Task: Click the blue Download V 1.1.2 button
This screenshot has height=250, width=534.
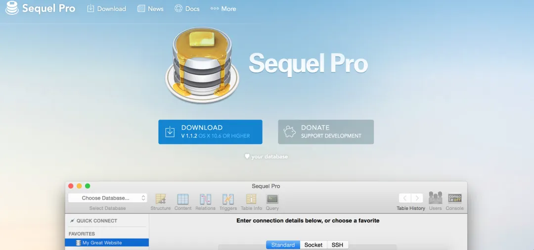Action: 210,132
